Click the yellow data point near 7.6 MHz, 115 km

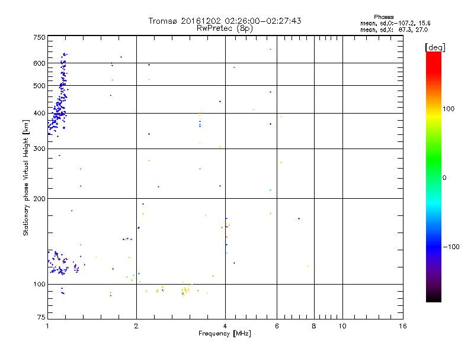click(x=308, y=266)
